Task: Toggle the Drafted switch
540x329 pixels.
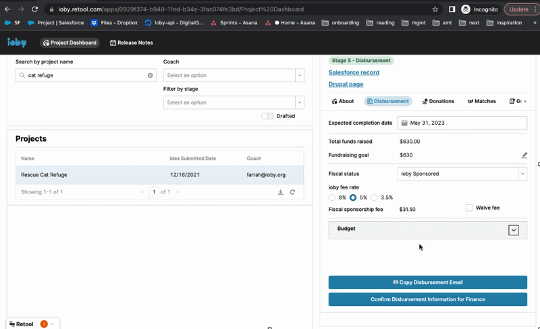Action: tap(267, 116)
